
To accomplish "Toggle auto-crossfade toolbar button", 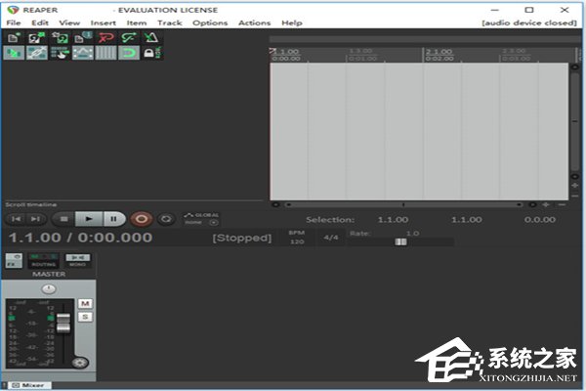I will (x=15, y=53).
